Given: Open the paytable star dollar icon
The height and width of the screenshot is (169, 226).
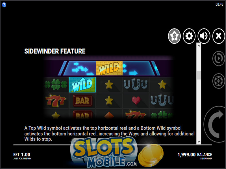Looking at the screenshot, I should coord(174,36).
